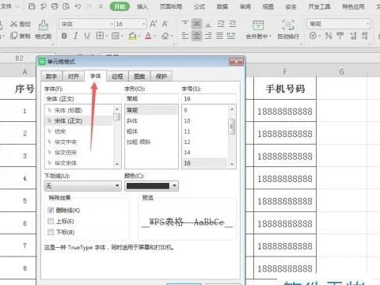Switch to the 图案 tab in dialog
The height and width of the screenshot is (285, 380).
(x=139, y=76)
